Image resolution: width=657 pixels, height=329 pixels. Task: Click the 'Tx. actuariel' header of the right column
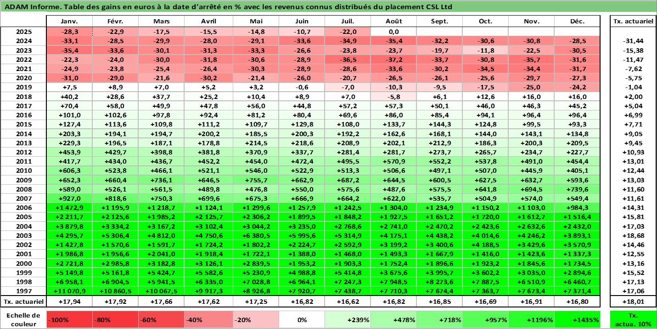pyautogui.click(x=633, y=21)
